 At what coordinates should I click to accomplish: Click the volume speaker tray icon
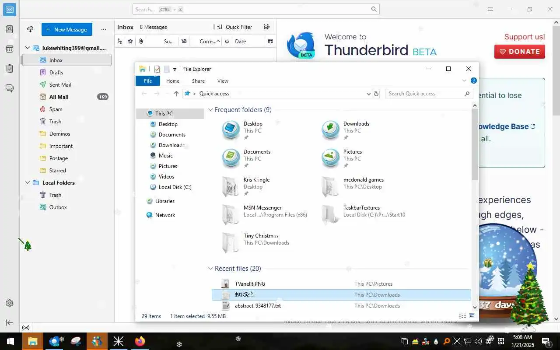[478, 341]
